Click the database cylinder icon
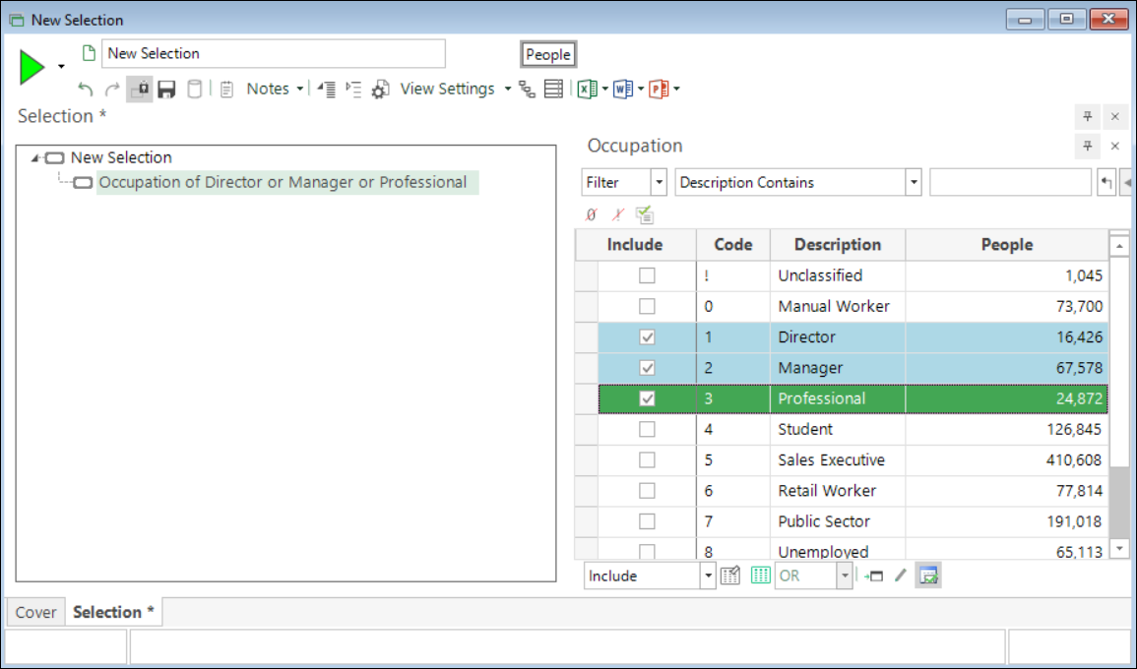 point(194,90)
